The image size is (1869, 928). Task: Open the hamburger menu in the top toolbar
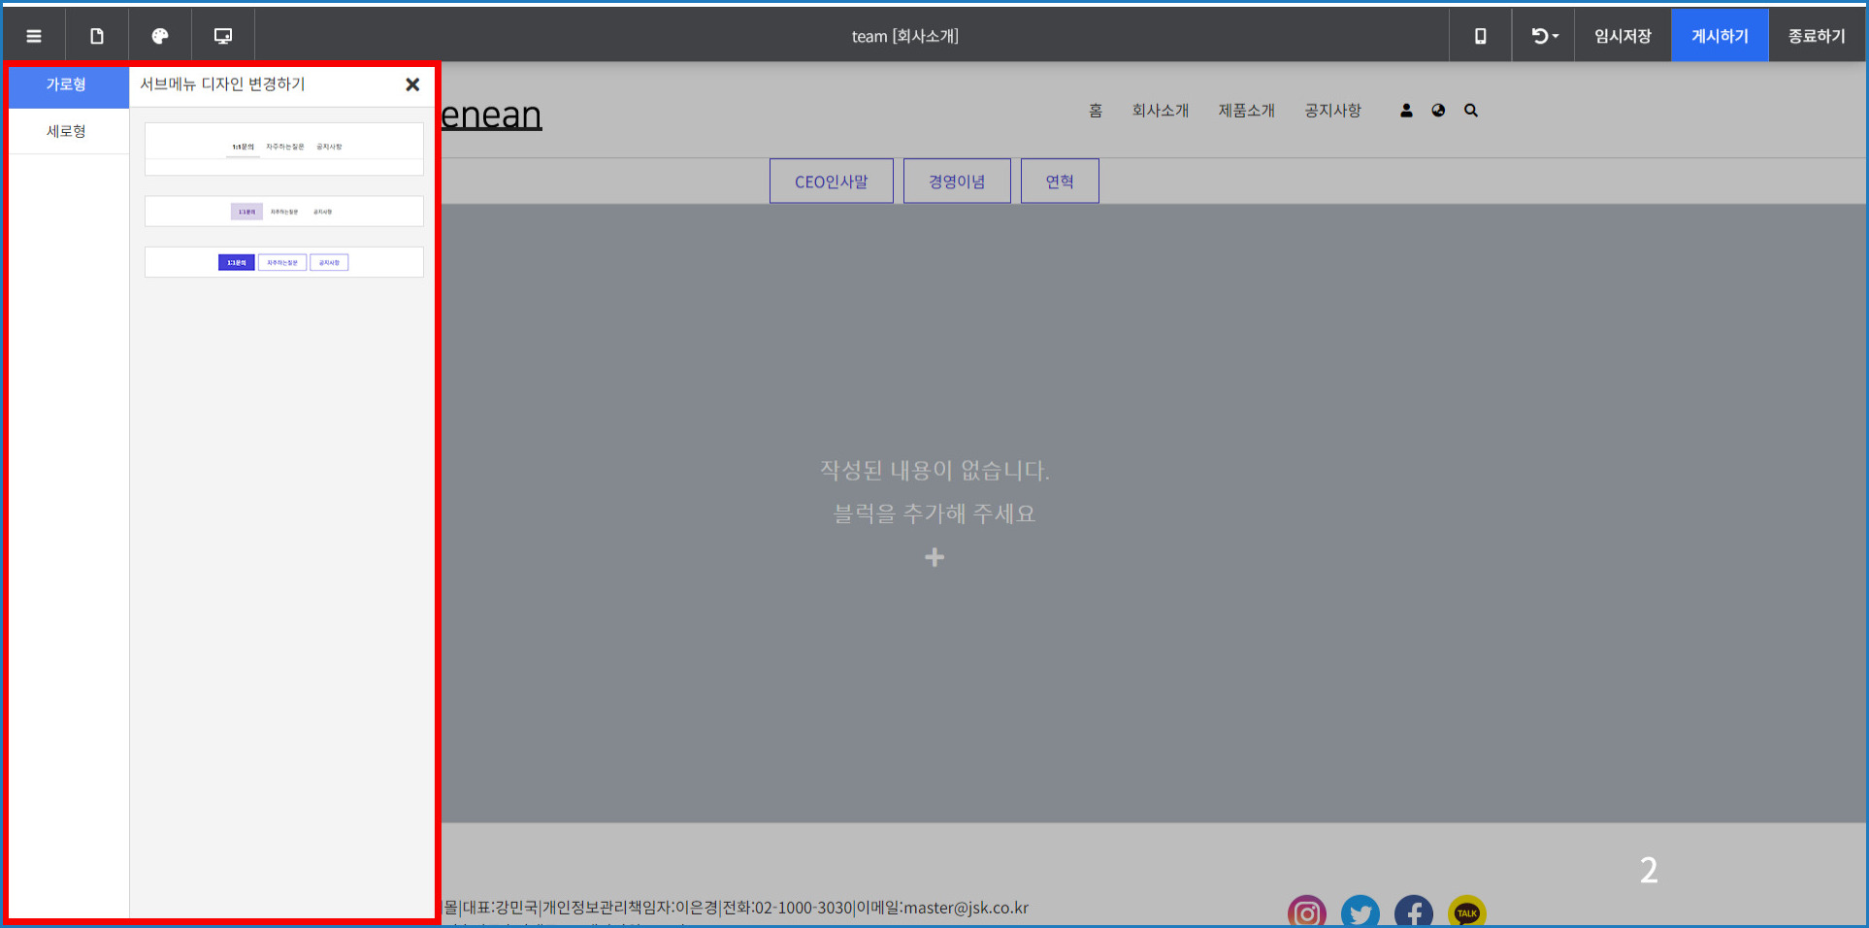(34, 36)
